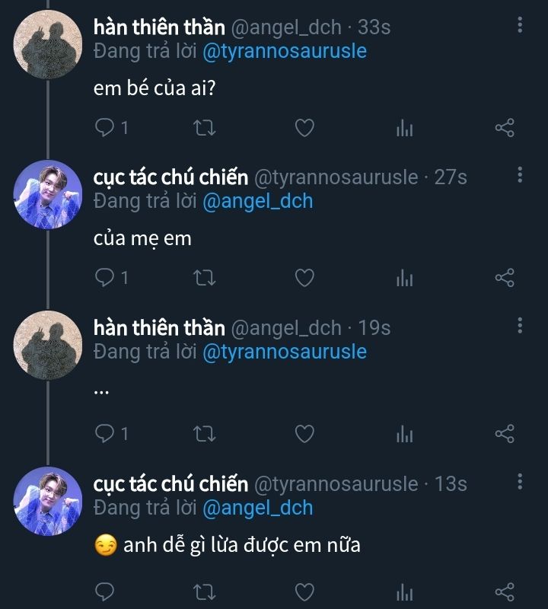Reply to "anh dễ gì lừa được em nữa" tweet
Screen dimensions: 548x609
[104, 591]
